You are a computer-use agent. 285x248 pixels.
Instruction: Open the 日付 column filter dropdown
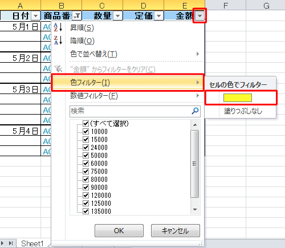[x=35, y=16]
